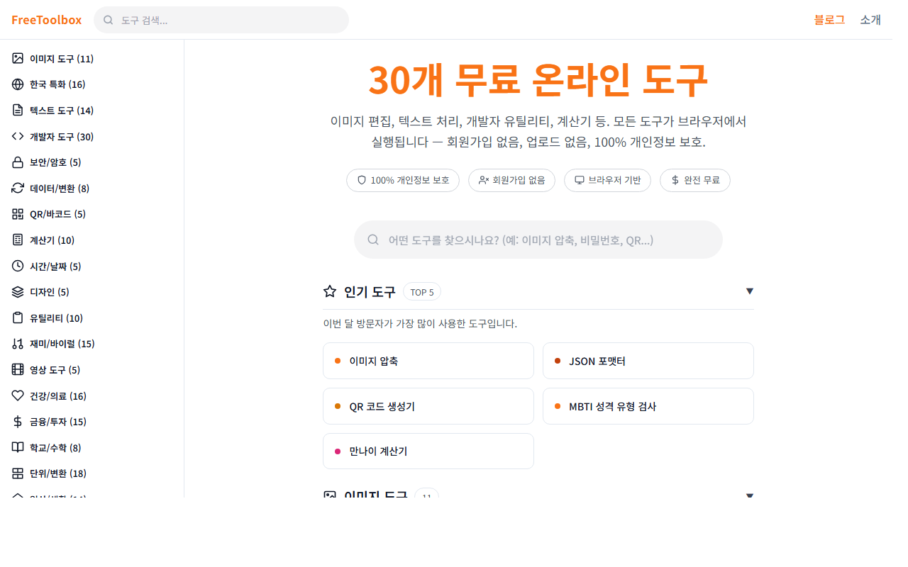Collapse the 인기 도구 section
Viewport: 908px width, 567px height.
[750, 291]
